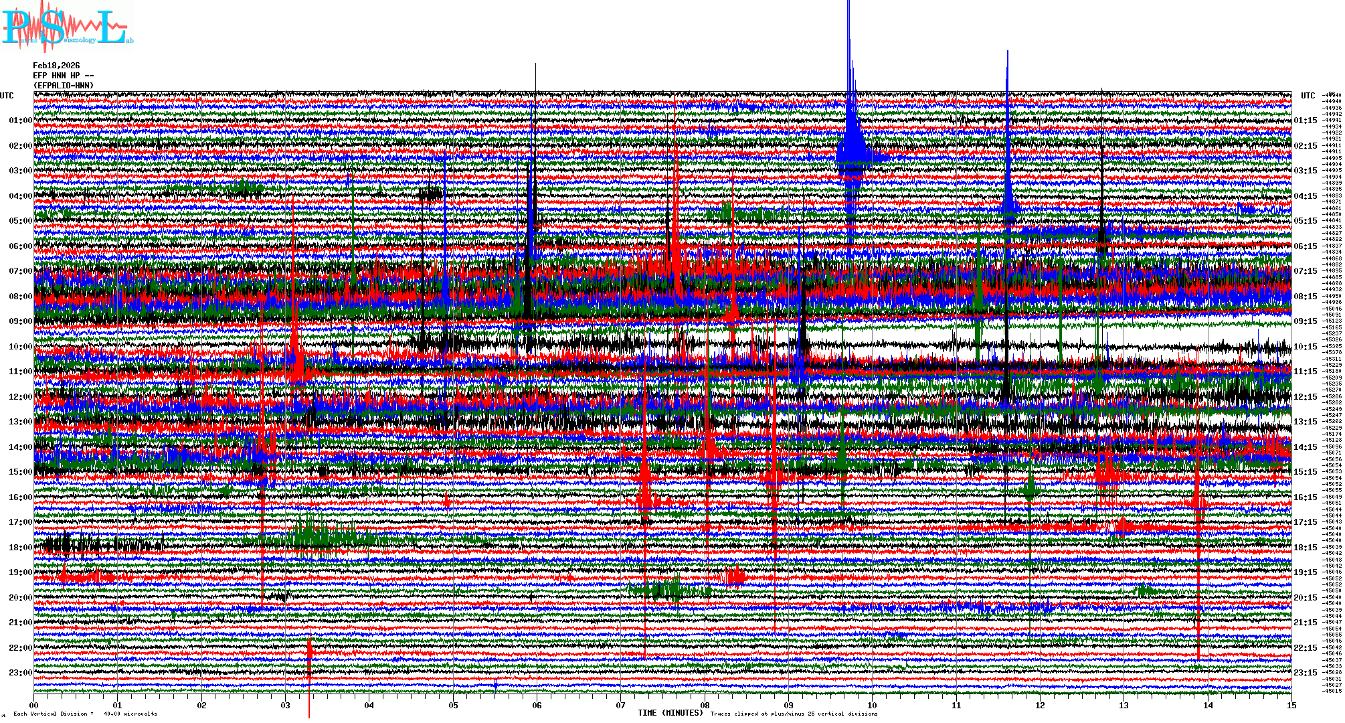Image resolution: width=1345 pixels, height=723 pixels.
Task: Click the Traces clipped footnote text
Action: coord(794,714)
